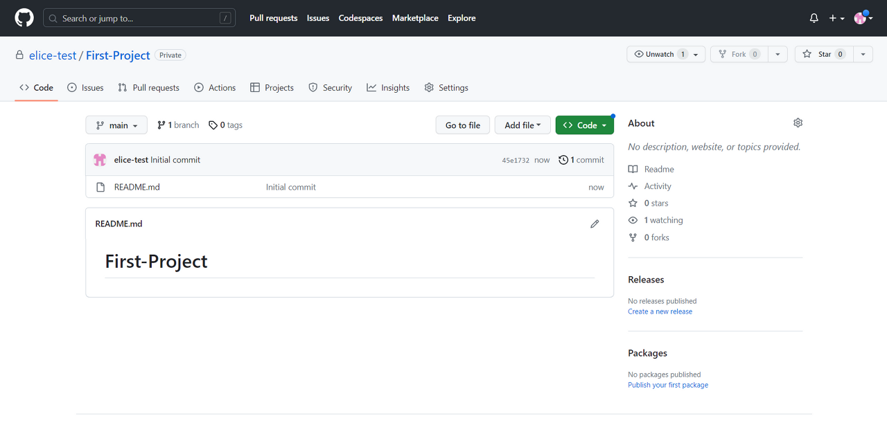
Task: Click the lock icon beside elice-test
Action: point(20,55)
